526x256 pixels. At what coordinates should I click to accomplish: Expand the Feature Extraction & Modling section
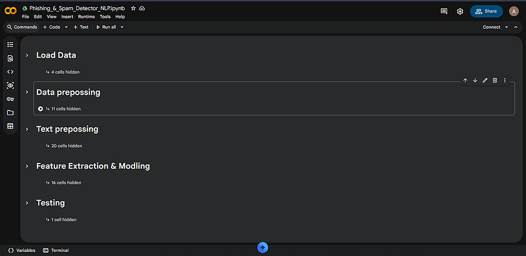(27, 166)
